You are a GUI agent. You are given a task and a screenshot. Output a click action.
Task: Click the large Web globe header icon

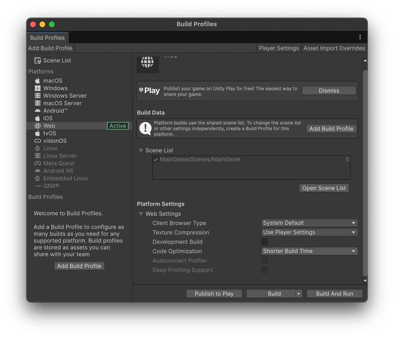(x=148, y=63)
